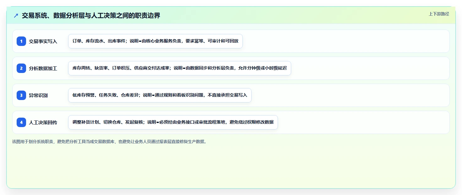Open the description box starting with 订单、库存流水

point(155,41)
